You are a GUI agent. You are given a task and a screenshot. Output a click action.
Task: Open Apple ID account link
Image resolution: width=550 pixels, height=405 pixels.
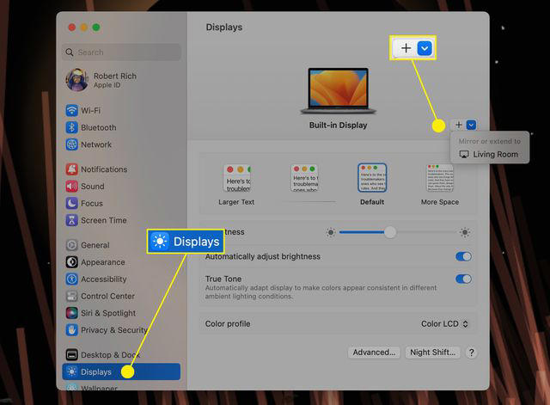[x=107, y=85]
